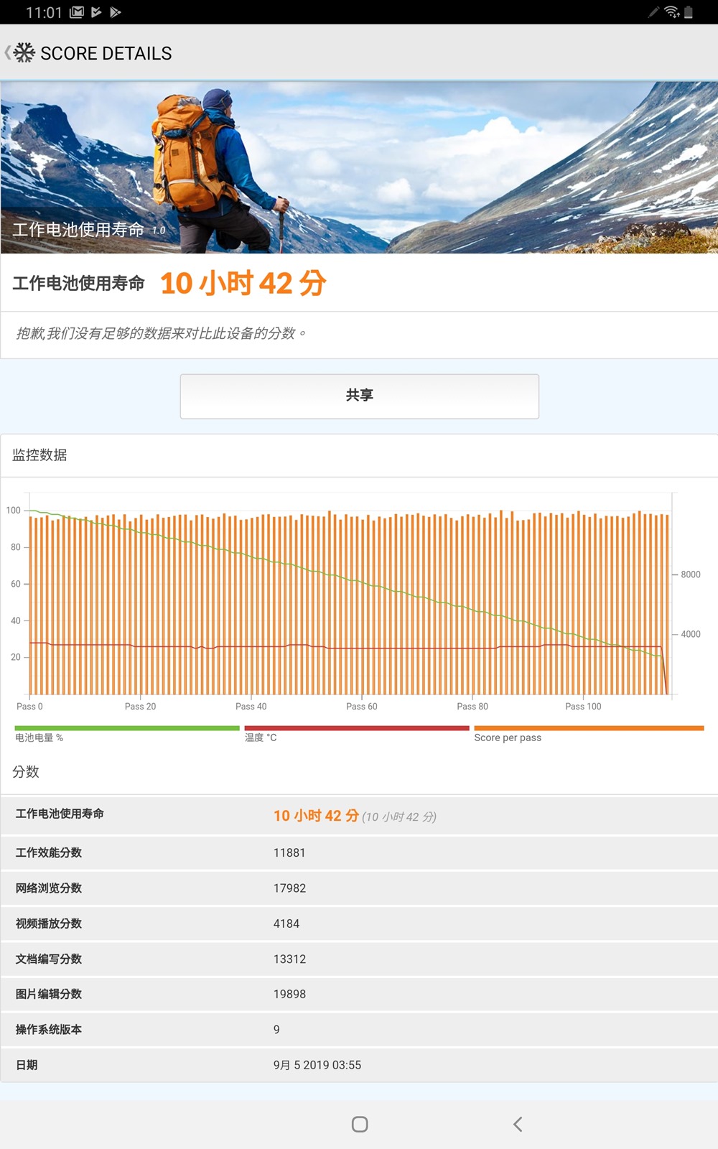Tap the S Pen icon in status bar
This screenshot has width=718, height=1149.
point(653,12)
